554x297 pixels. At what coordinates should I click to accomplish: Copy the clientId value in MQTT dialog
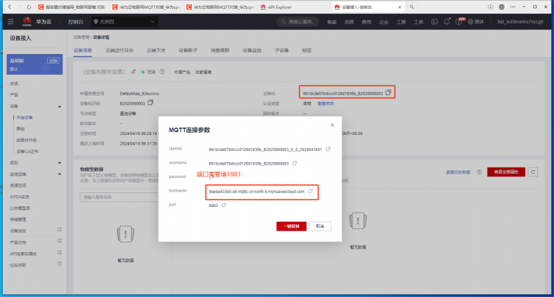pyautogui.click(x=328, y=149)
